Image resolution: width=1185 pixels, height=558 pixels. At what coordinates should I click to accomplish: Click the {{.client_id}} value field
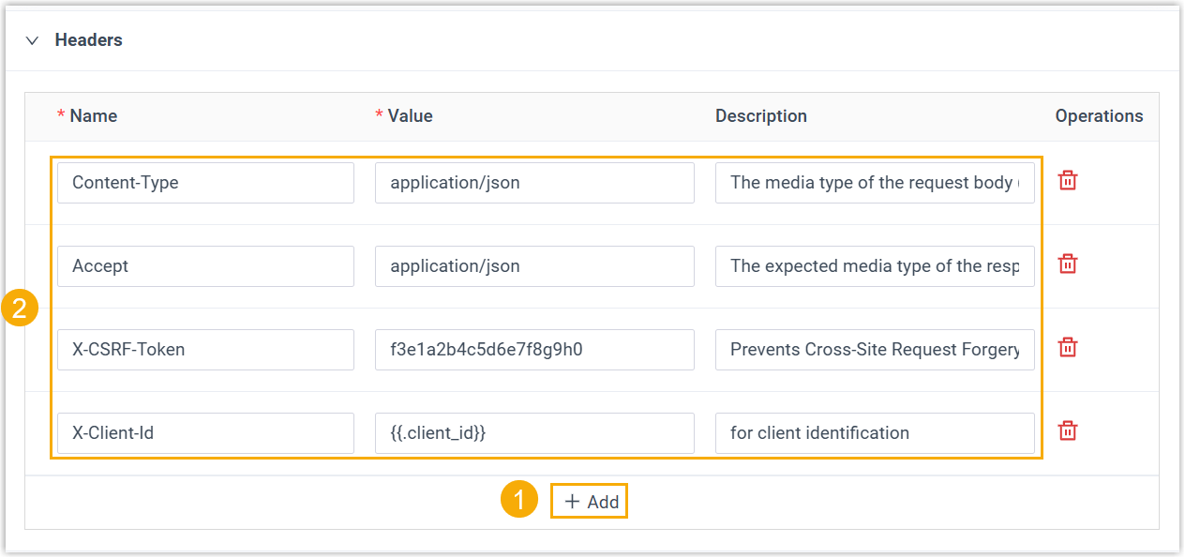[x=534, y=433]
